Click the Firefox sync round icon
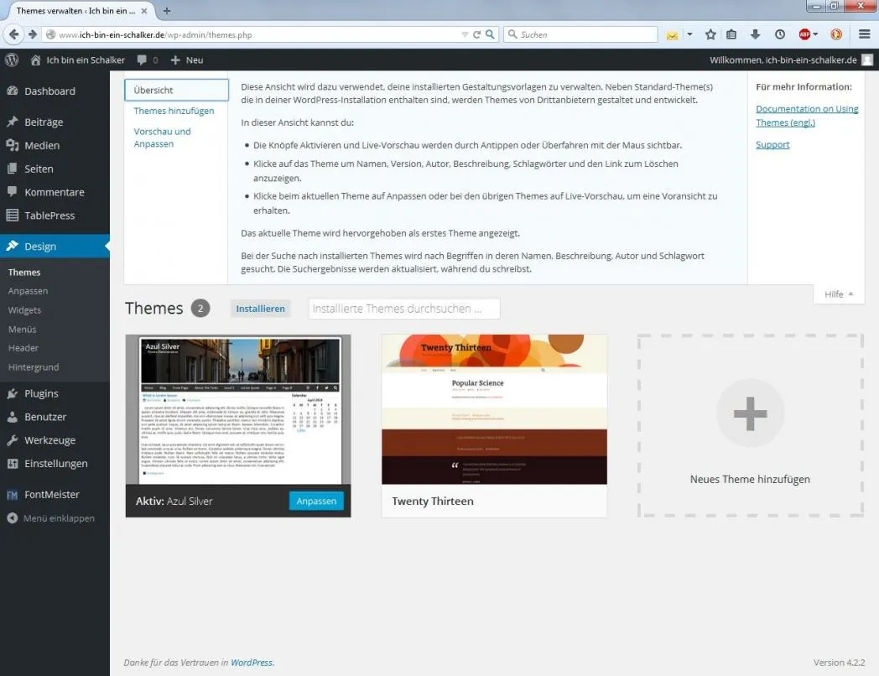 (x=836, y=34)
